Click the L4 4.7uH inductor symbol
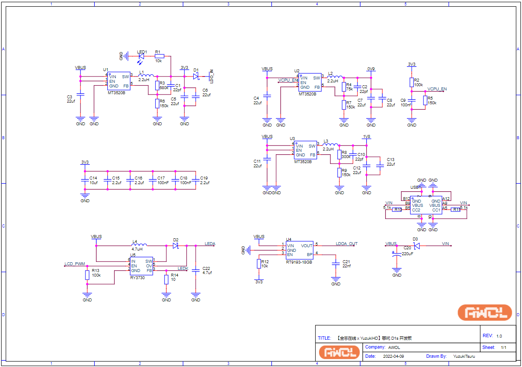This screenshot has height=367, width=522. coord(139,246)
